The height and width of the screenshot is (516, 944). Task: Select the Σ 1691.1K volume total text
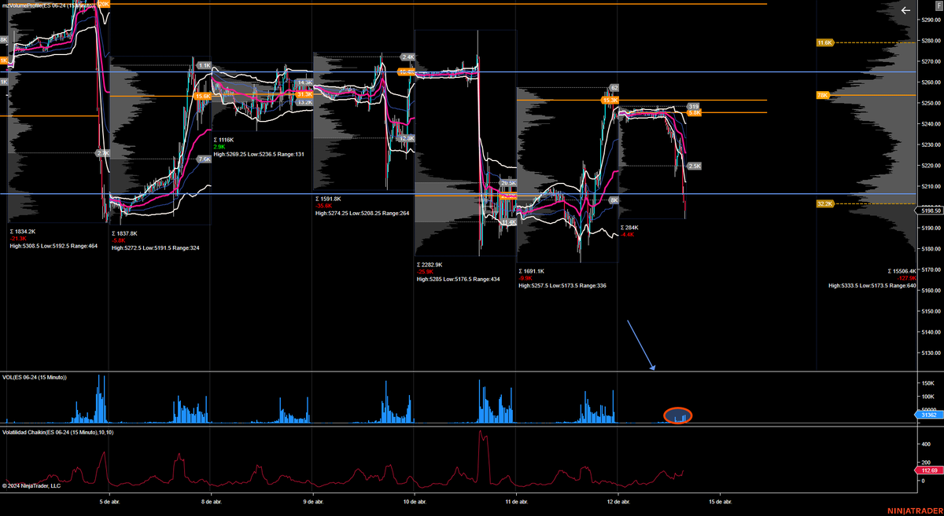[x=531, y=271]
